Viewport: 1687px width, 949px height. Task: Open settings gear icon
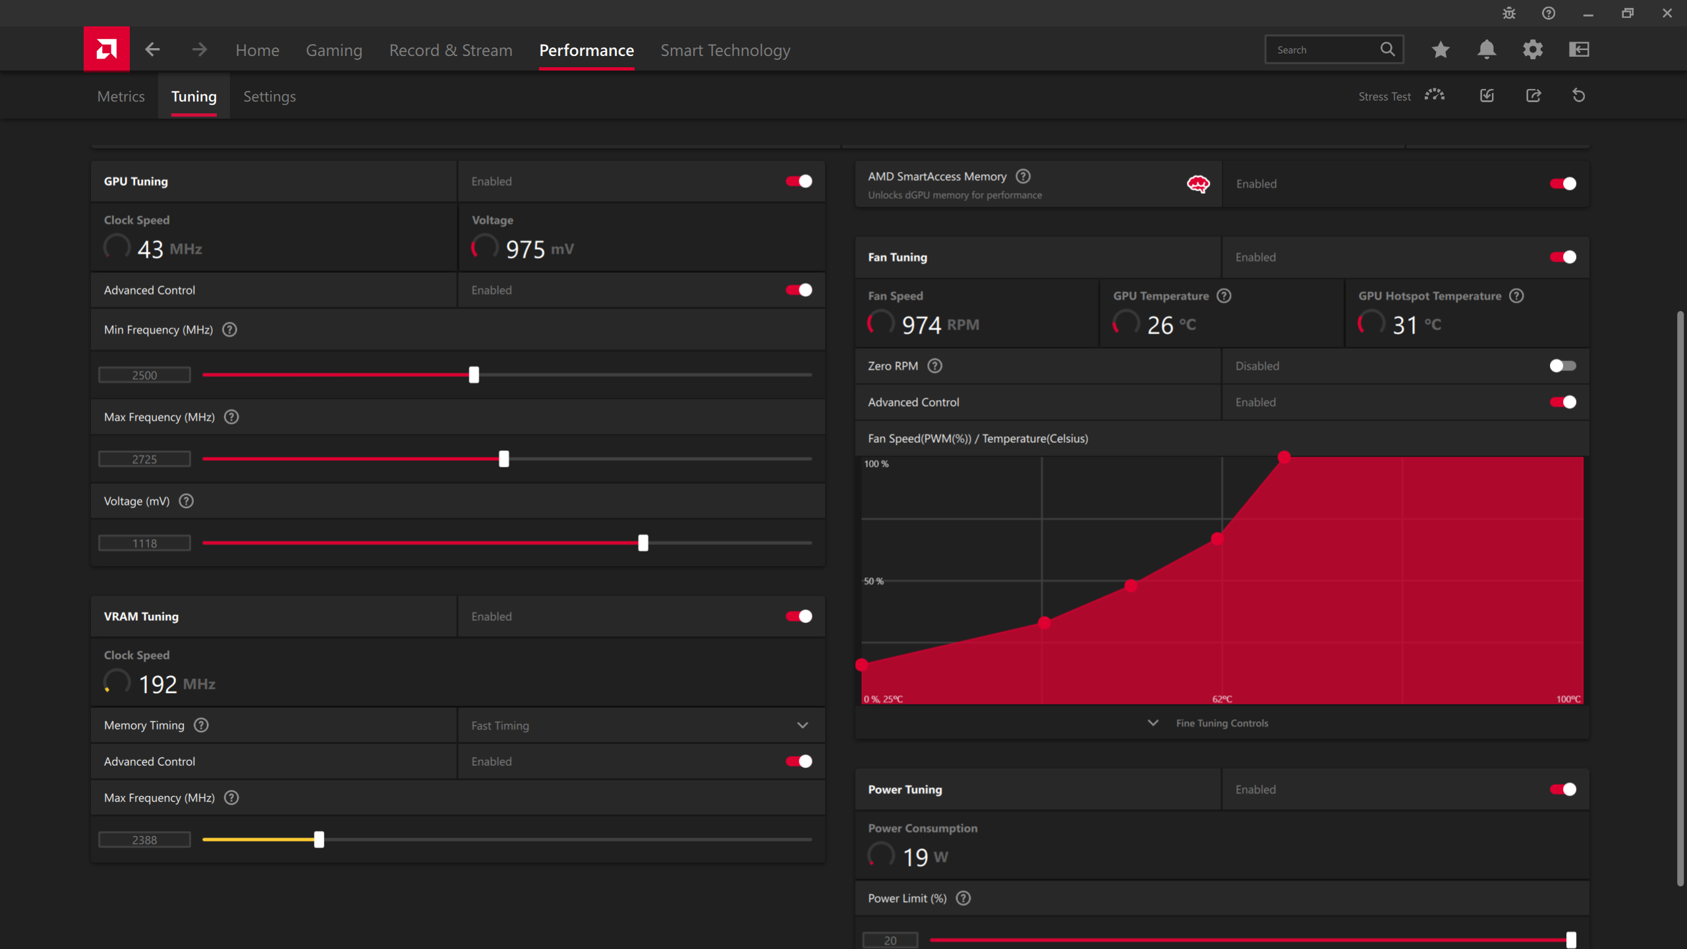(1533, 49)
